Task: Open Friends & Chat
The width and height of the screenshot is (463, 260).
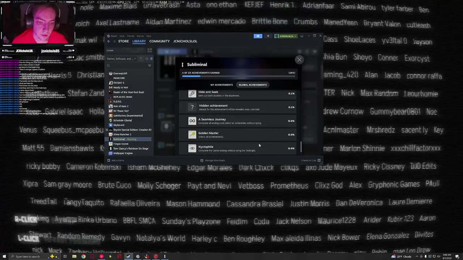Action: (311, 160)
